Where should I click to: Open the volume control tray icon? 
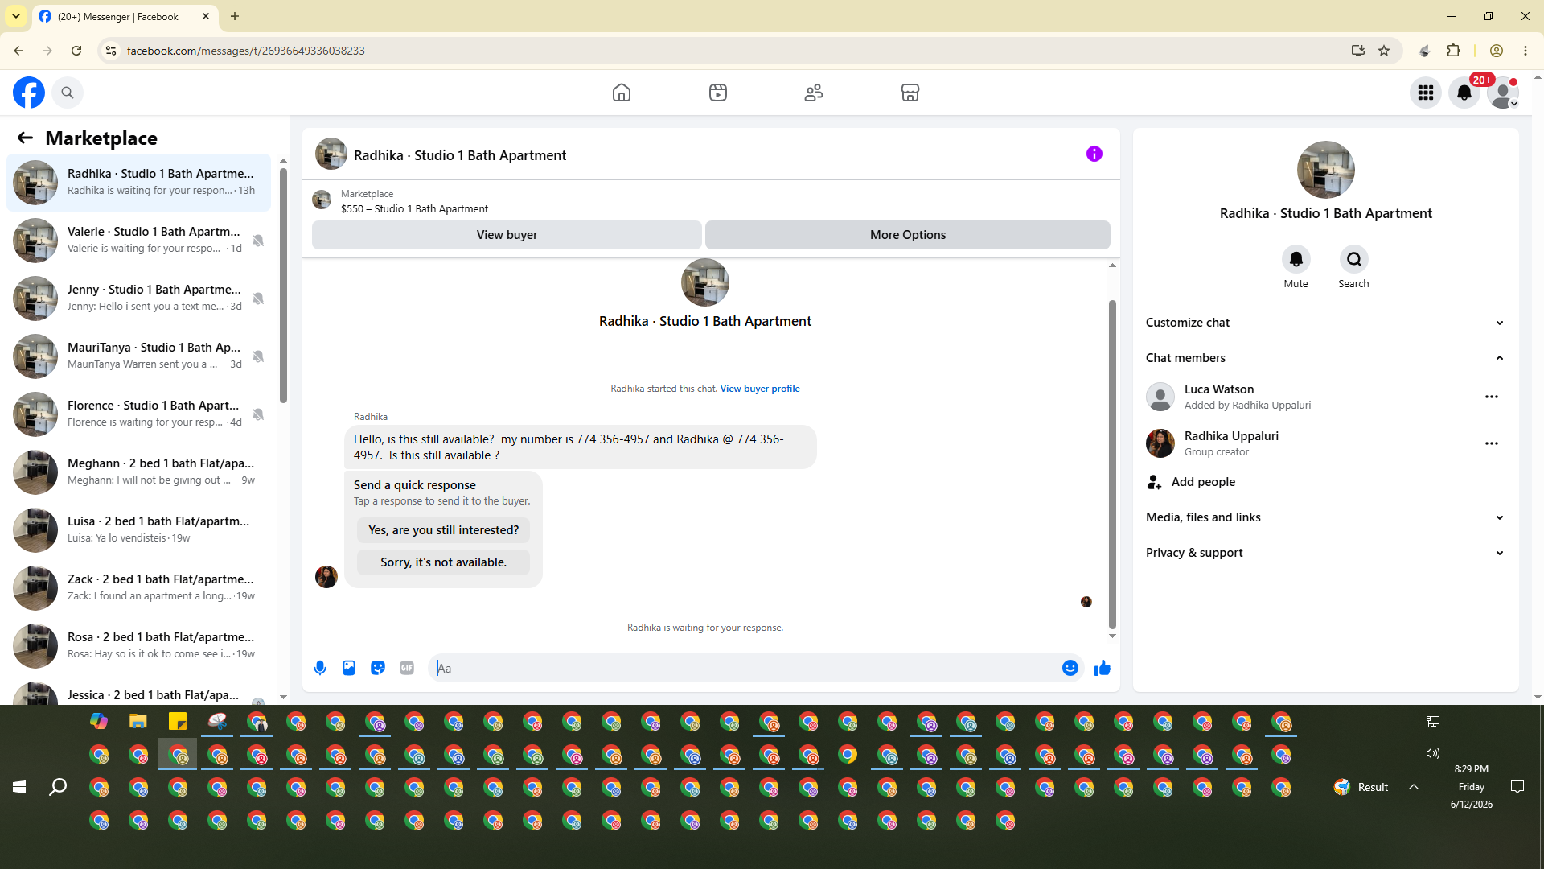[1433, 754]
